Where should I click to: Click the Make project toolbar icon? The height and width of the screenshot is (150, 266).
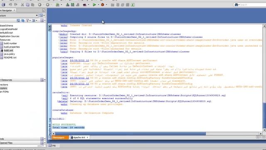point(67,5)
